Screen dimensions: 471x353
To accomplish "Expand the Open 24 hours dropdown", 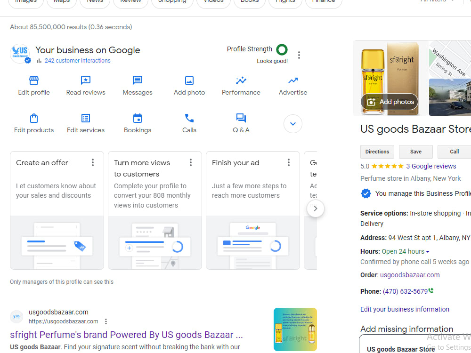I will pos(428,251).
